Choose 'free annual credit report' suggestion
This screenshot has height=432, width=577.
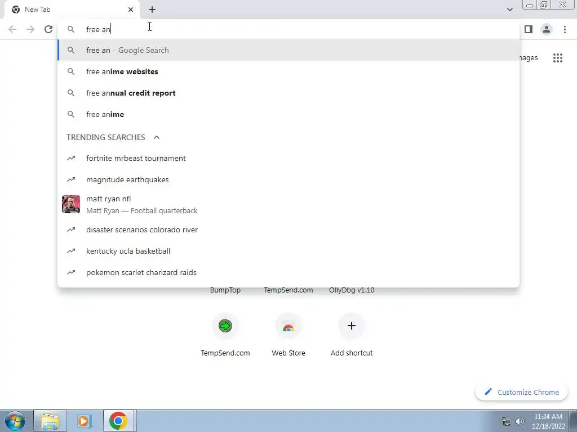click(x=288, y=93)
